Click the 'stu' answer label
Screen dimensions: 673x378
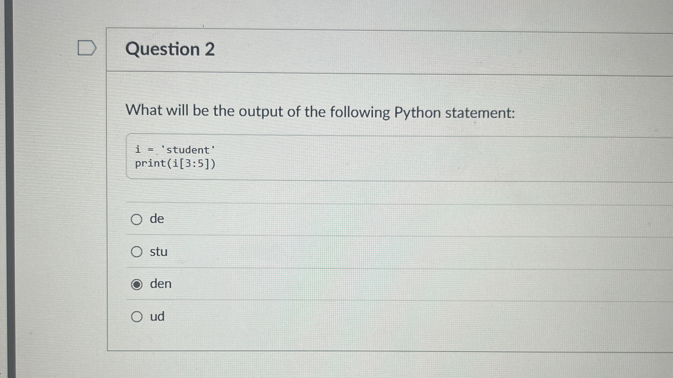click(159, 252)
